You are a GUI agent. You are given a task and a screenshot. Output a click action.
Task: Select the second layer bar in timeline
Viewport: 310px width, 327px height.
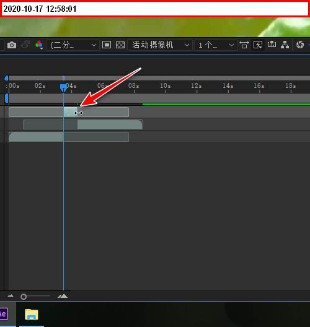click(x=83, y=124)
